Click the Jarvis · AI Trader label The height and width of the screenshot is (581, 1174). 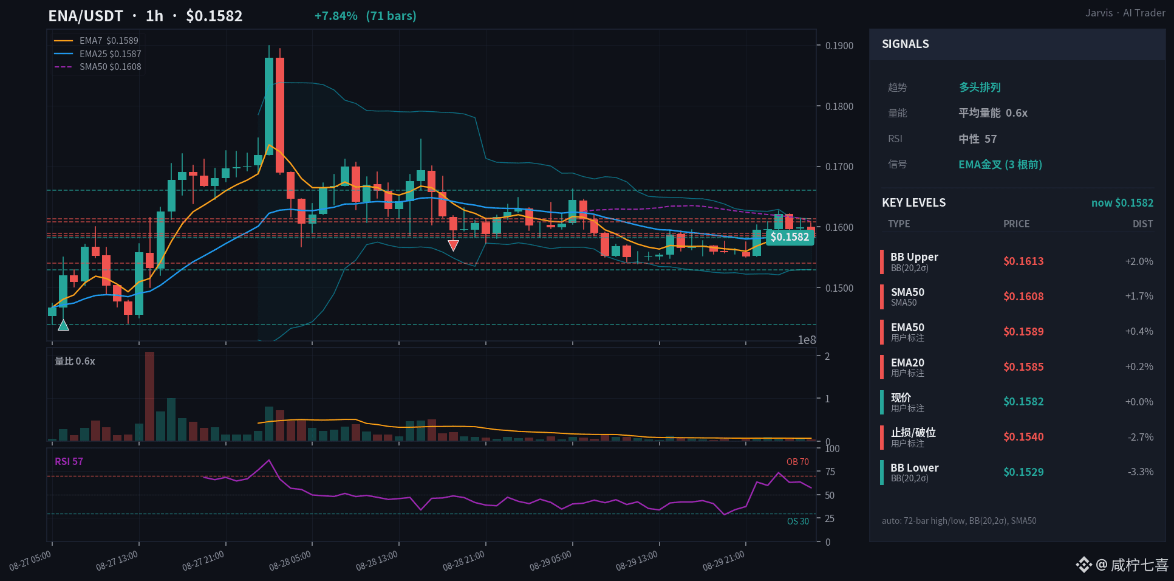[1125, 13]
